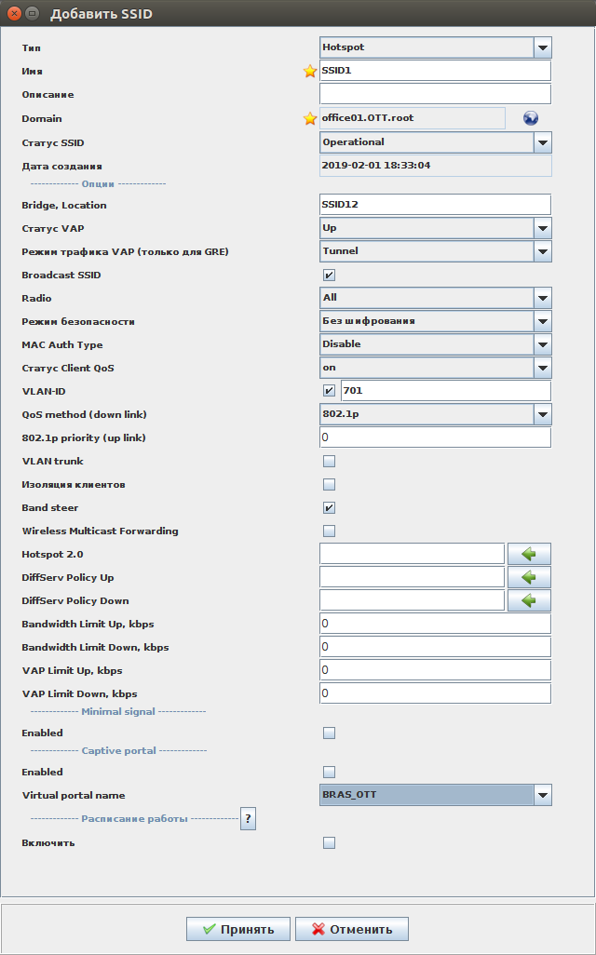Viewport: 596px width, 955px height.
Task: Open the Hotspot type dropdown
Action: pos(542,47)
